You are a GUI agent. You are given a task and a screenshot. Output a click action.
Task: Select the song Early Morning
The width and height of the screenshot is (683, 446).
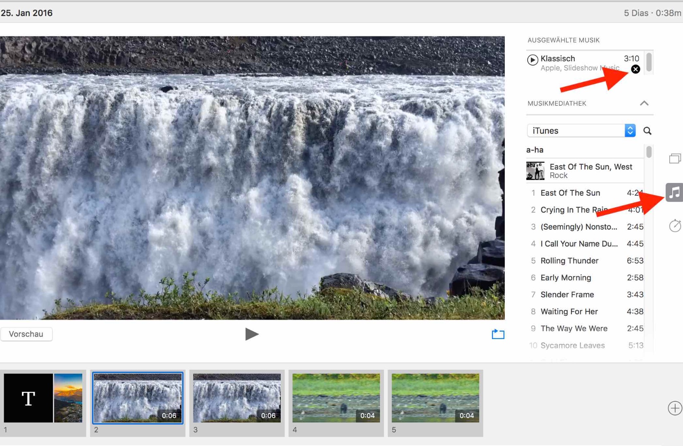(566, 278)
